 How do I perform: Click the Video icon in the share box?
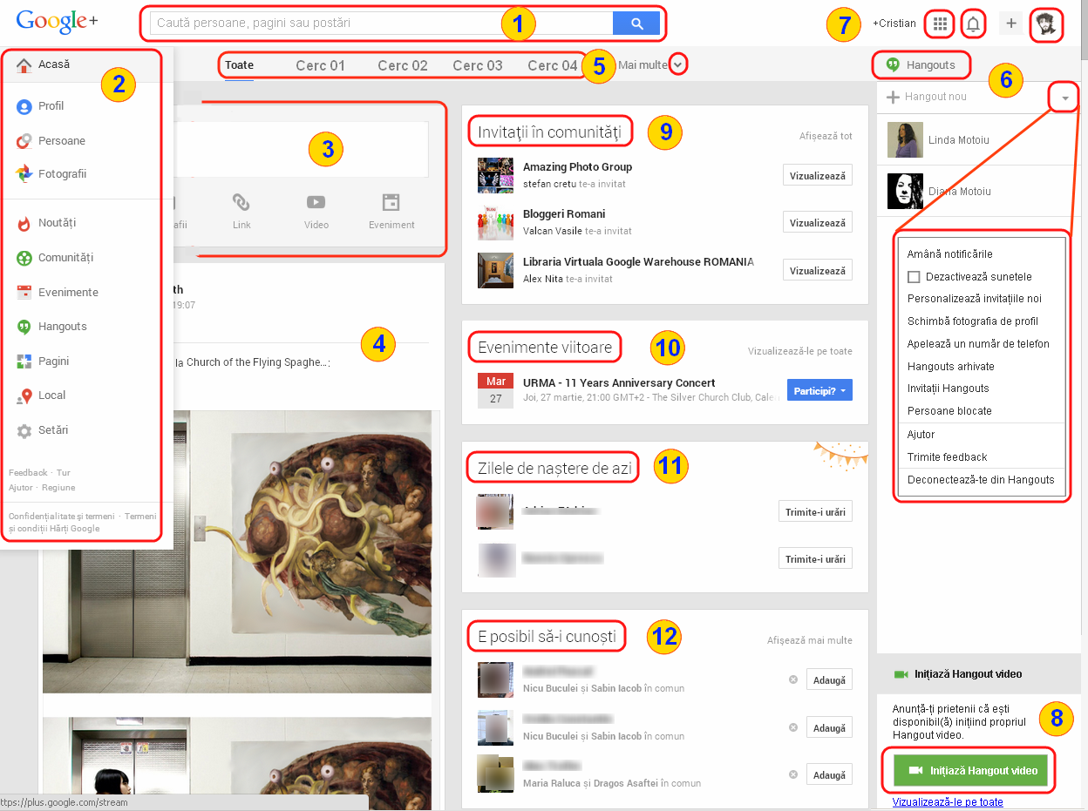(316, 202)
